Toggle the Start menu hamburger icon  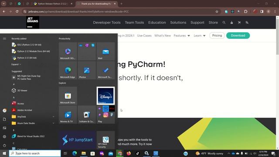coord(4,39)
